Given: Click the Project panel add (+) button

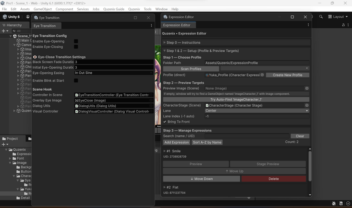Looking at the screenshot, I should click(5, 144).
